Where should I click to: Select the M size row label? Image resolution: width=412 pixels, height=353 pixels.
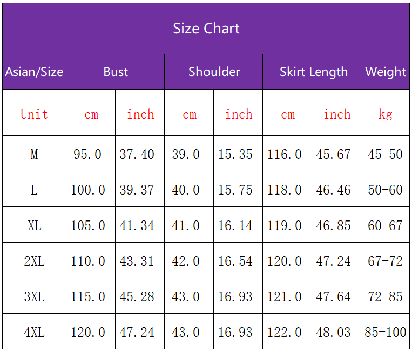click(x=34, y=155)
